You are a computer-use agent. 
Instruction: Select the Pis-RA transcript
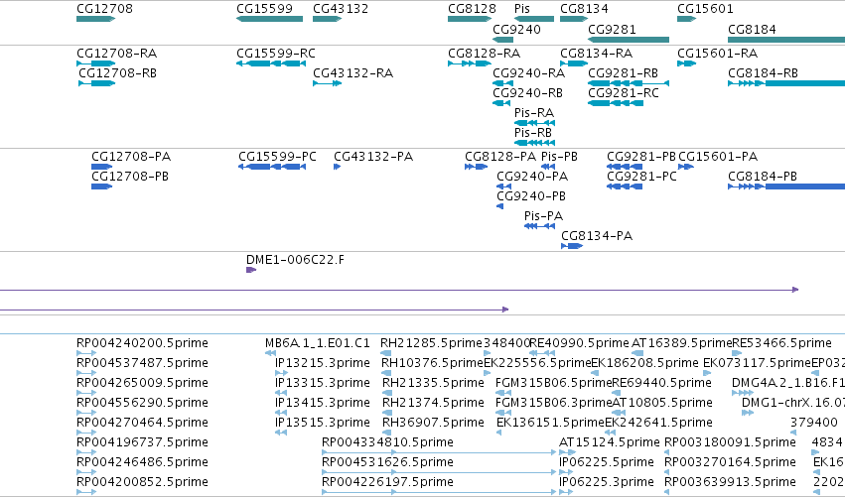534,123
